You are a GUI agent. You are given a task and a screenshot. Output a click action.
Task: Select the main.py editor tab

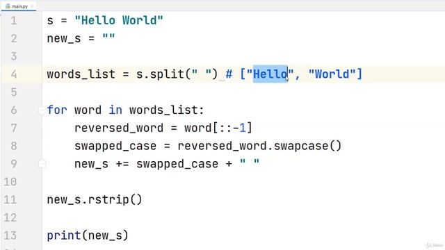click(x=19, y=6)
